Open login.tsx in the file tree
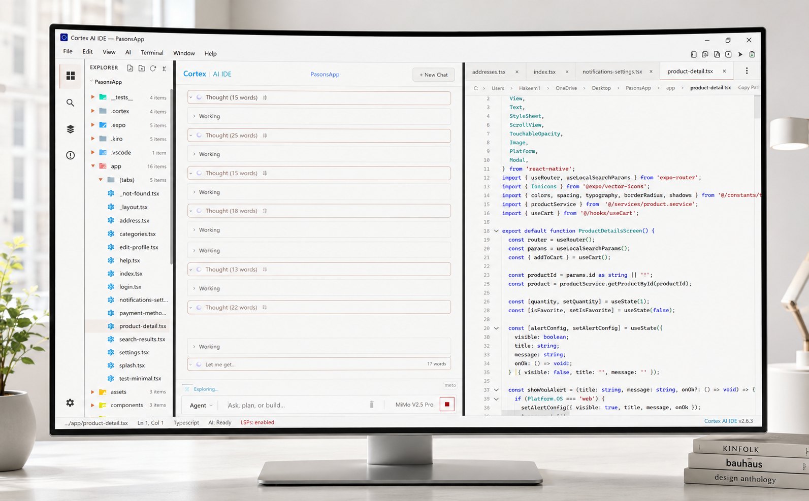809x501 pixels. [131, 287]
